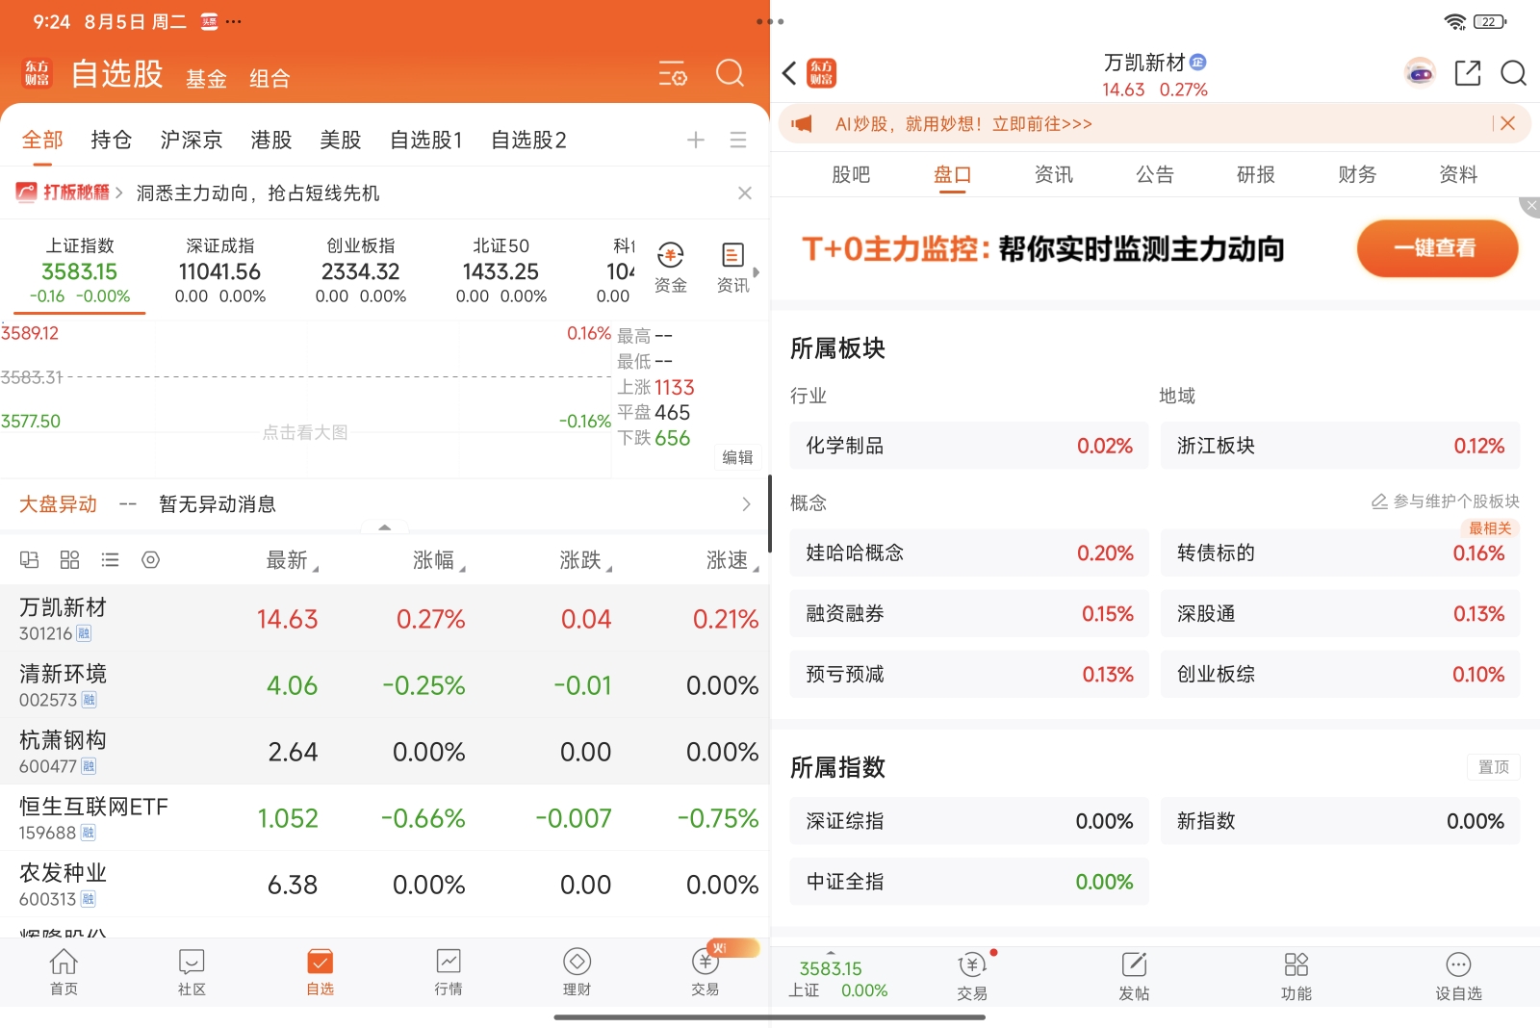This screenshot has height=1028, width=1540.
Task: Switch to card layout view icon
Action: [x=30, y=560]
